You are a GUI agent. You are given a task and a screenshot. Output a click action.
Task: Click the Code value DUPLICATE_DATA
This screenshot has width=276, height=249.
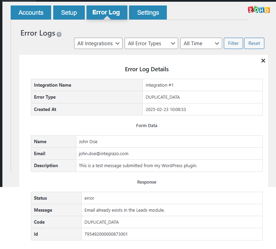click(x=102, y=222)
